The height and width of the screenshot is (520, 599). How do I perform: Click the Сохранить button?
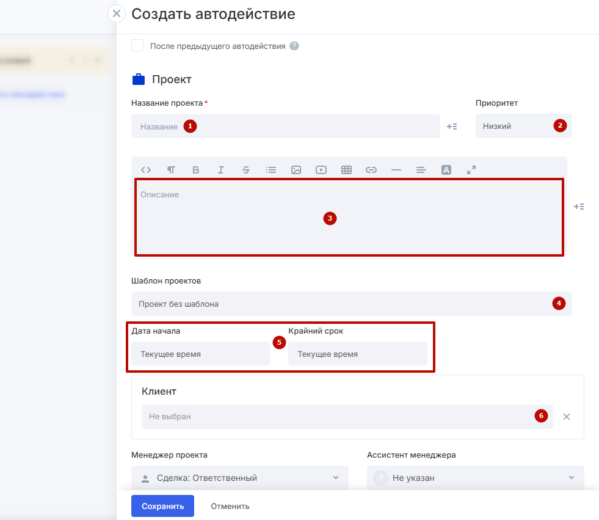click(162, 506)
